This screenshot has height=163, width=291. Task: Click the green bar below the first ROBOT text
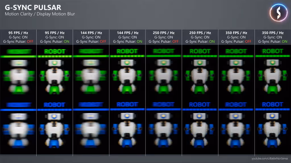click(18, 56)
